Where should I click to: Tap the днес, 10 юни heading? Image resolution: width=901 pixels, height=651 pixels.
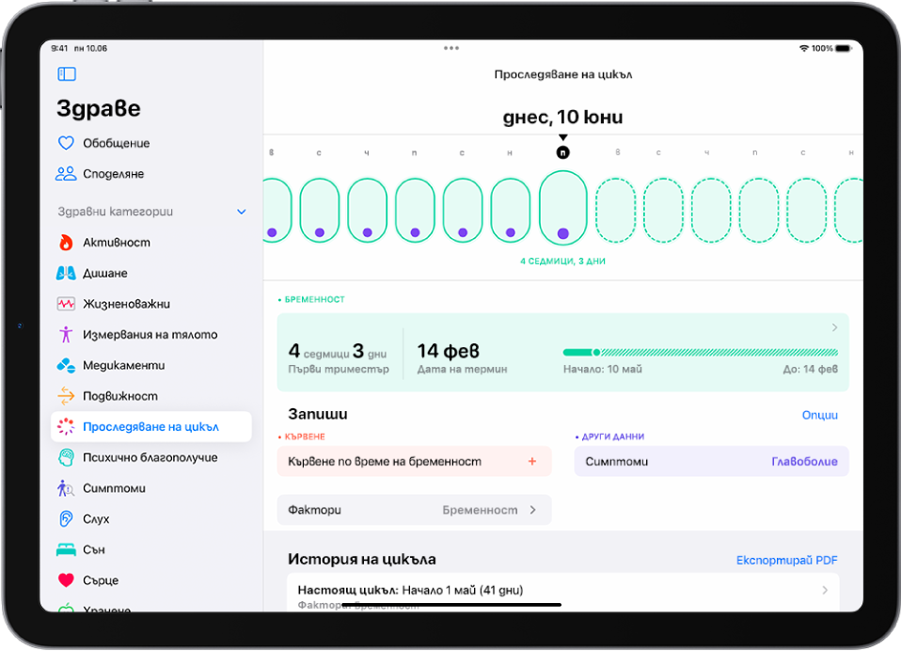[x=563, y=118]
